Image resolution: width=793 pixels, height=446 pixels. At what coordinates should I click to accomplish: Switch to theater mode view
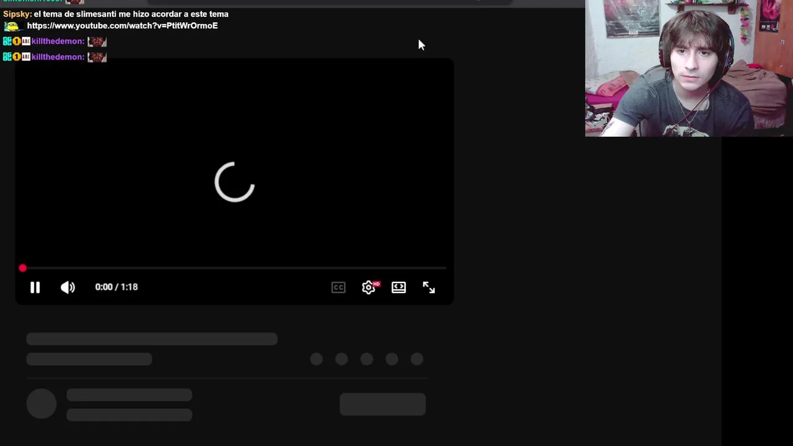click(399, 287)
